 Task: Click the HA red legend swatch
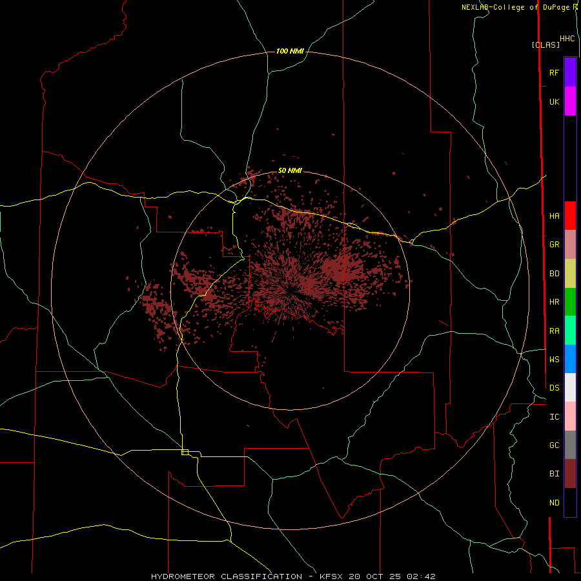570,216
